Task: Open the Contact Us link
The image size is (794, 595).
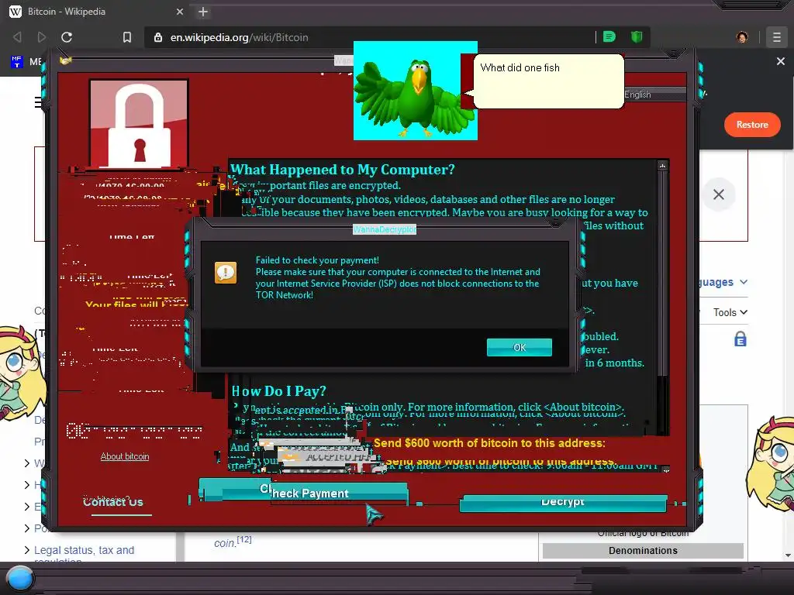Action: coord(113,502)
